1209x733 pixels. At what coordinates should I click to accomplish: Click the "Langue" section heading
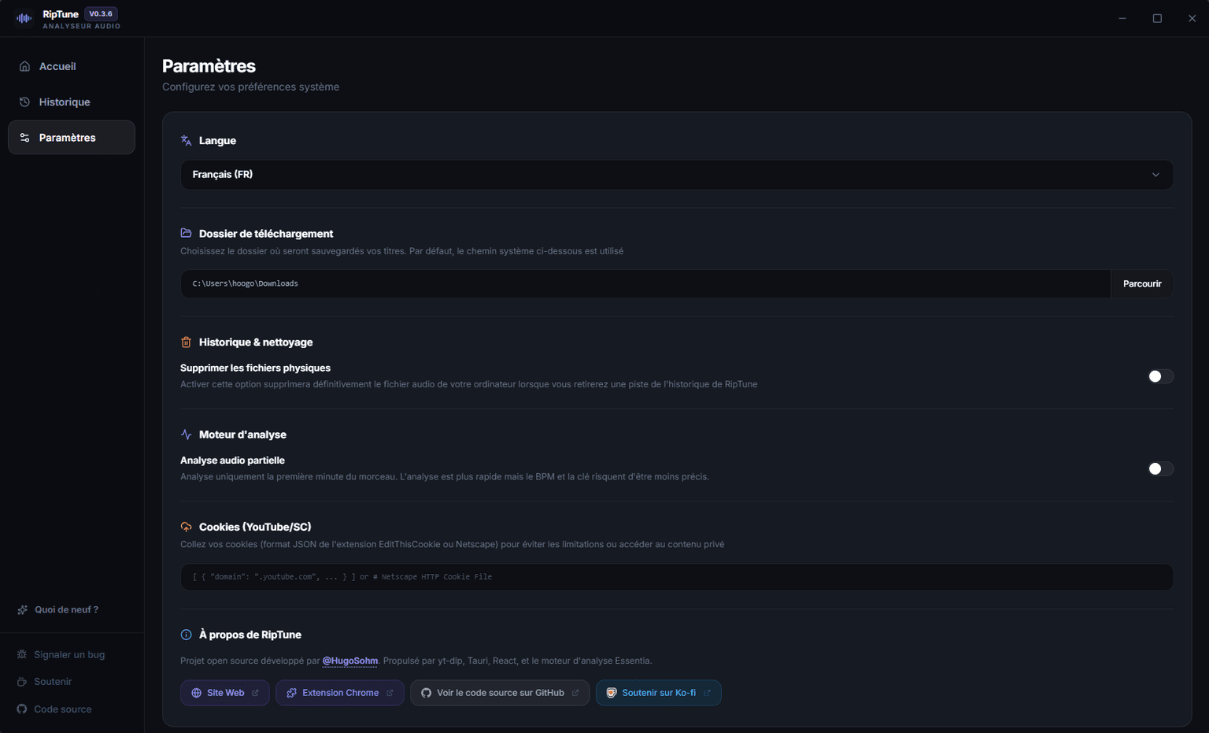coord(217,140)
